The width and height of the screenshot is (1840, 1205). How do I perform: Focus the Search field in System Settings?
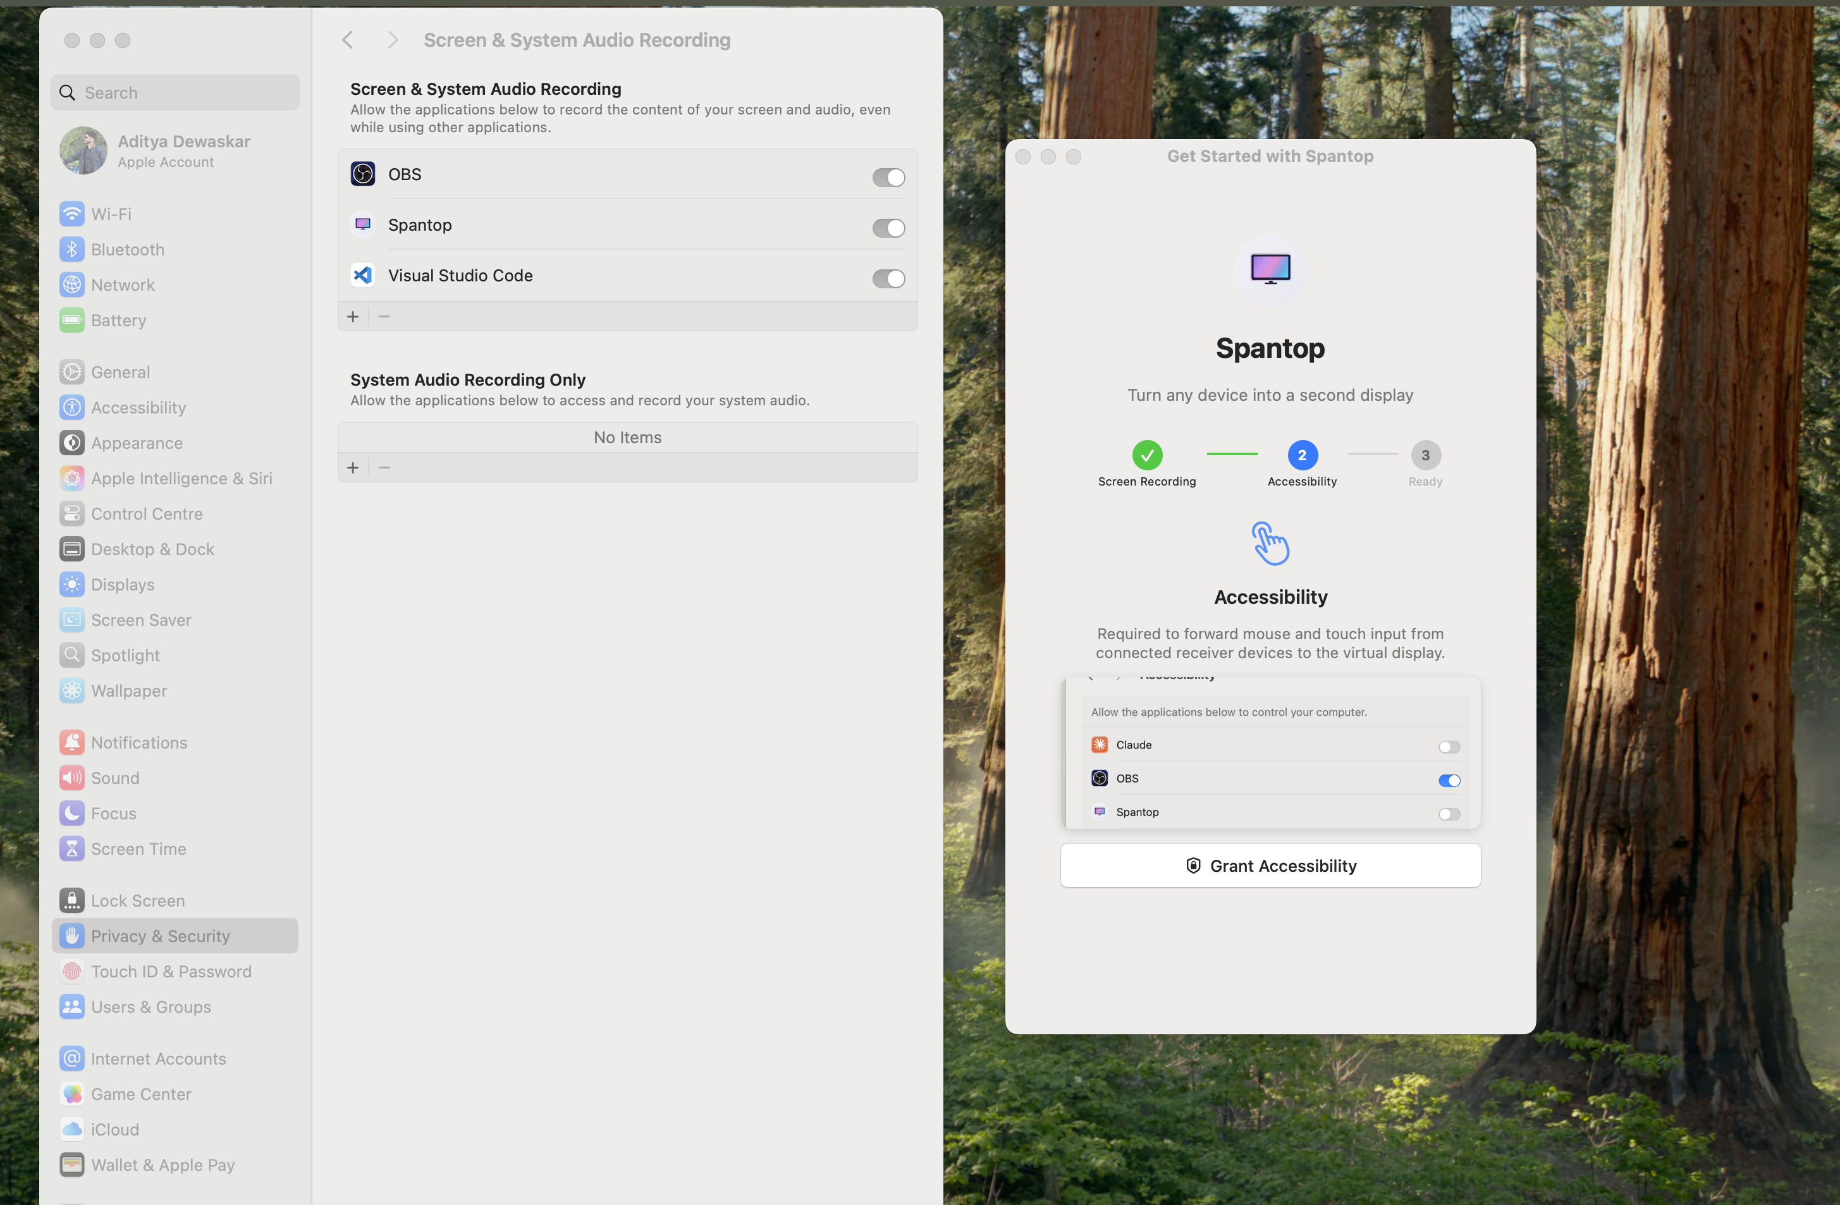pyautogui.click(x=175, y=93)
